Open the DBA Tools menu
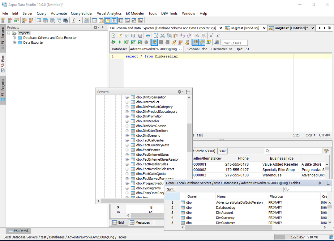The width and height of the screenshot is (334, 241). click(x=169, y=13)
